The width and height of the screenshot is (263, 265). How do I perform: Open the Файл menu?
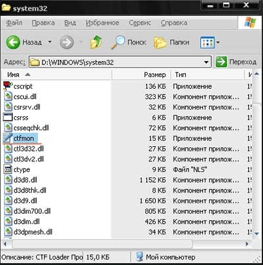coord(14,23)
